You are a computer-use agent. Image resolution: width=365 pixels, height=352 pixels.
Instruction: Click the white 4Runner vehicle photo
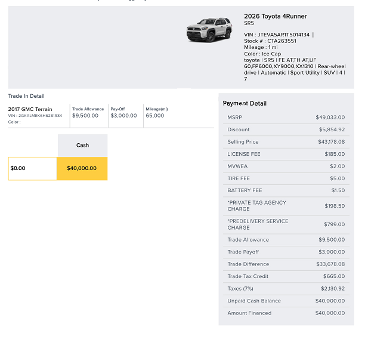click(x=209, y=30)
